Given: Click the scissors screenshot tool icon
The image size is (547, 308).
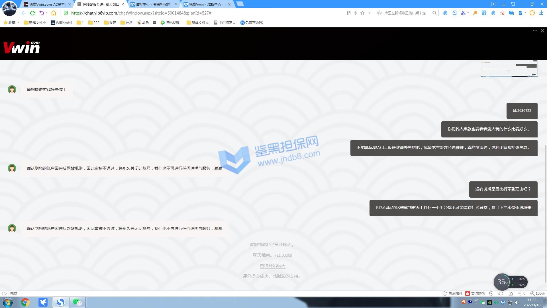Looking at the screenshot, I should pyautogui.click(x=463, y=13).
